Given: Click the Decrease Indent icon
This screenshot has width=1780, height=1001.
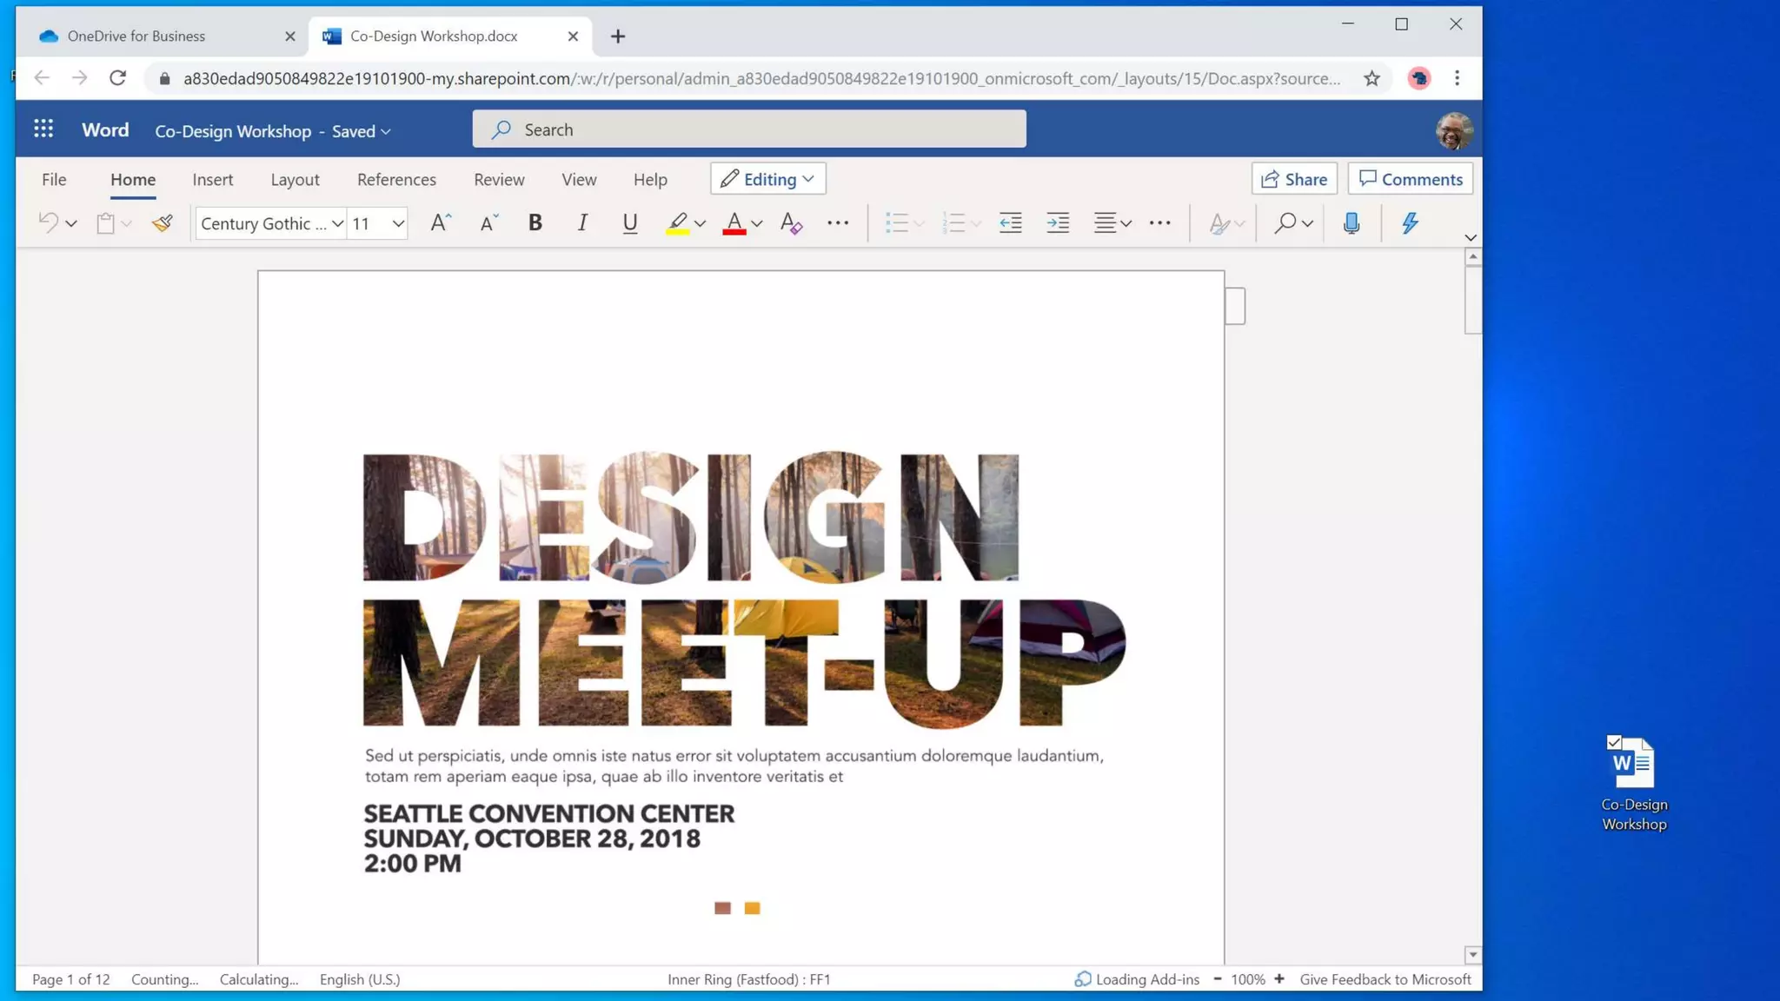Looking at the screenshot, I should point(1010,223).
